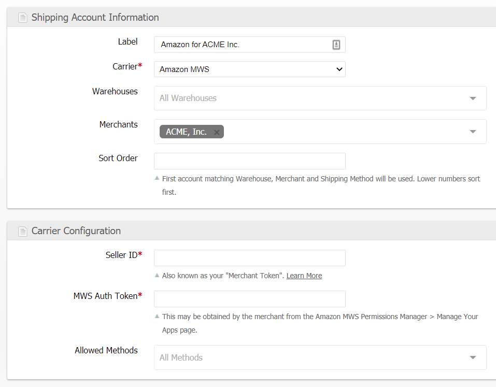The image size is (496, 387).
Task: Click the Carrier Configuration document icon
Action: click(x=22, y=231)
